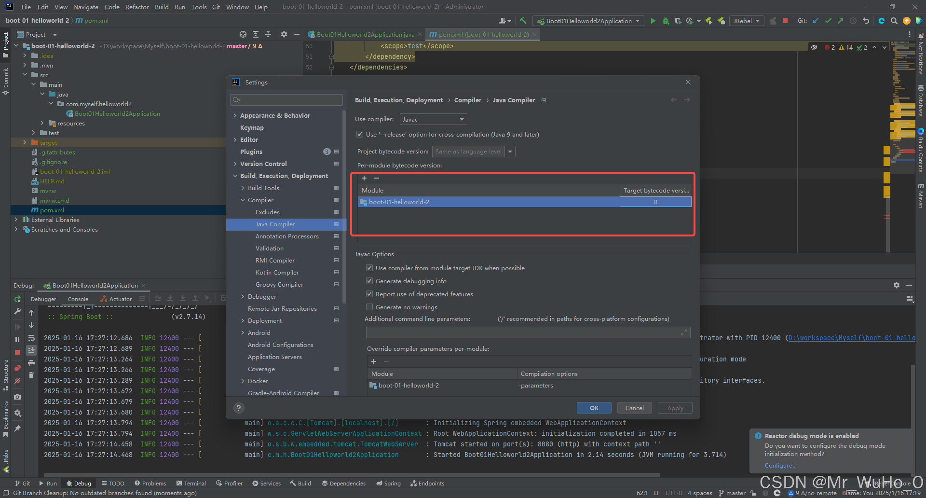The image size is (926, 498).
Task: Click the Print icon in console gutter
Action: (x=31, y=363)
